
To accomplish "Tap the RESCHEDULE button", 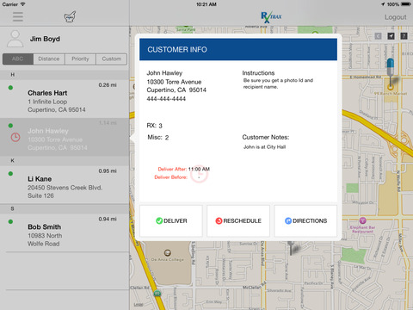I will (x=238, y=220).
